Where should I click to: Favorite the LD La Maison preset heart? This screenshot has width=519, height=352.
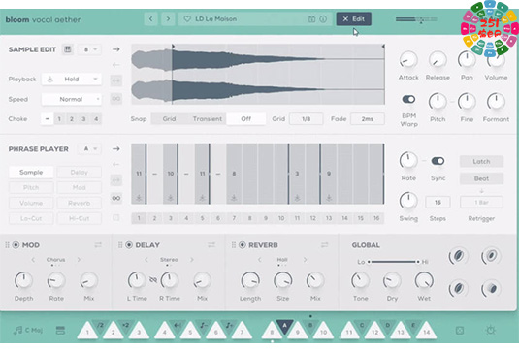187,19
